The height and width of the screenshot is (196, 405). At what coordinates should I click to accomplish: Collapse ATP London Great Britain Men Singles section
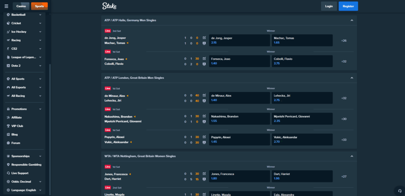(352, 78)
